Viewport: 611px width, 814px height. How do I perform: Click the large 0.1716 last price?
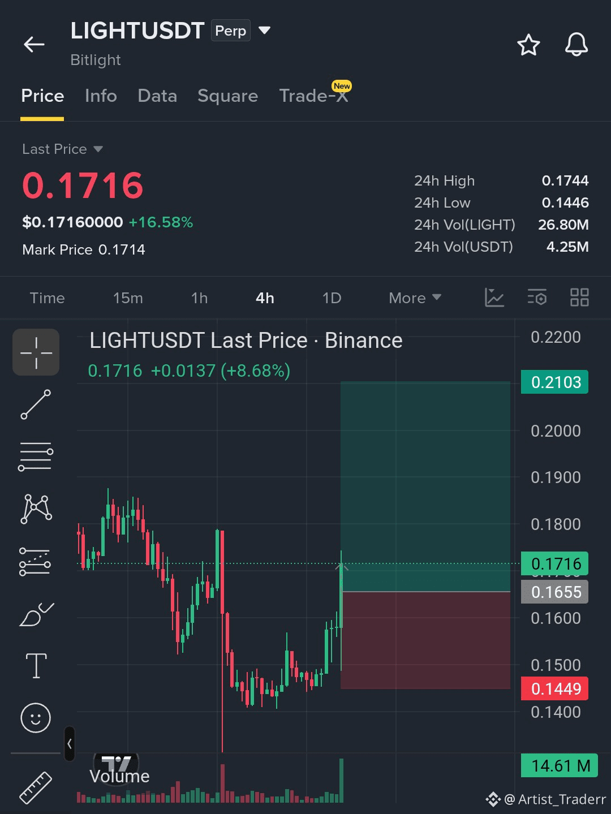click(83, 186)
